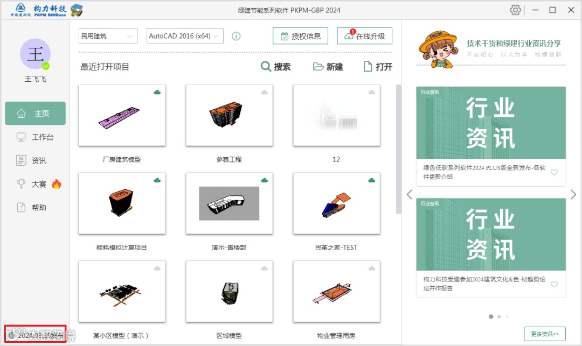Open the settings gear in title bar
582x346 pixels.
pos(515,10)
